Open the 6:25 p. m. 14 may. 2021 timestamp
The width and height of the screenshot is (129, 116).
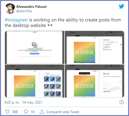[24, 102]
